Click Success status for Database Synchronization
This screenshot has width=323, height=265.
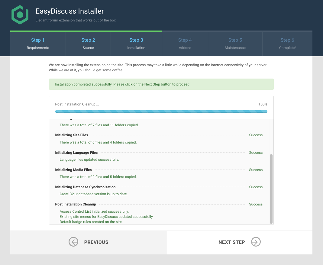point(256,187)
